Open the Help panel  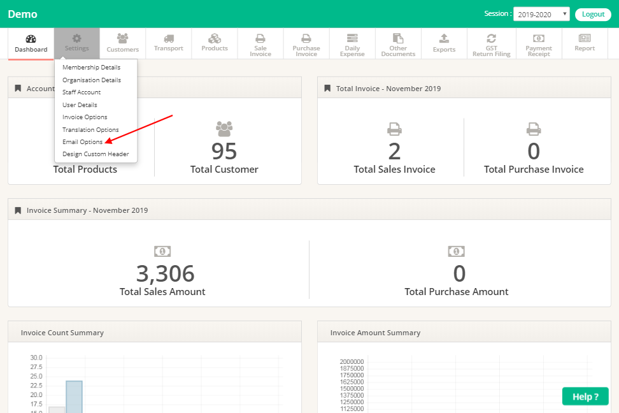[585, 396]
